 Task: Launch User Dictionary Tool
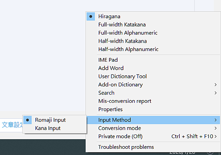[x=122, y=76]
